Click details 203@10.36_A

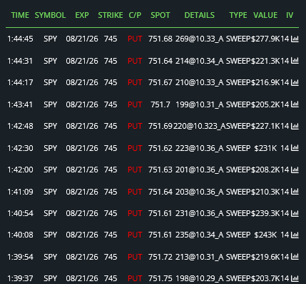click(x=200, y=192)
